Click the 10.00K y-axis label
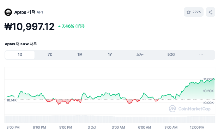221x132 pixels. pos(208,103)
